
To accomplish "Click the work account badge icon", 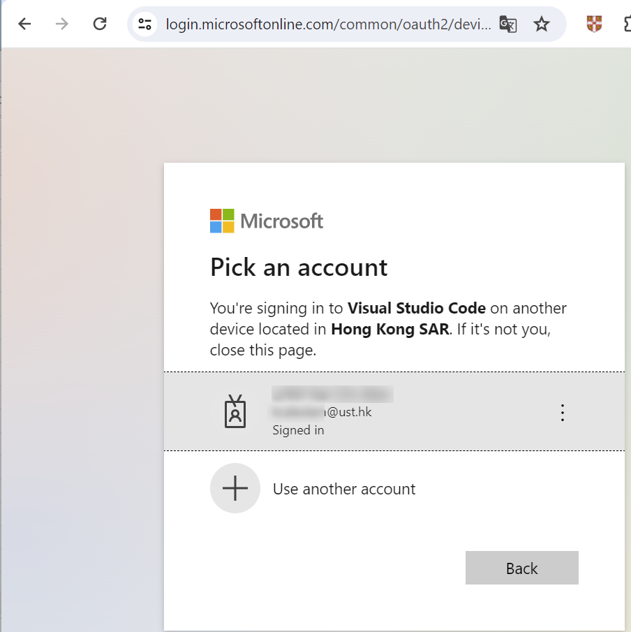I will pyautogui.click(x=235, y=411).
